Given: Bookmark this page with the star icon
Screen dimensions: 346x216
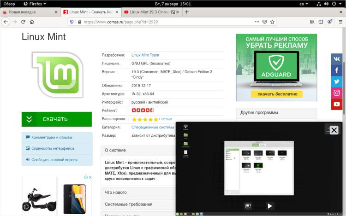Looking at the screenshot, I should [x=272, y=22].
